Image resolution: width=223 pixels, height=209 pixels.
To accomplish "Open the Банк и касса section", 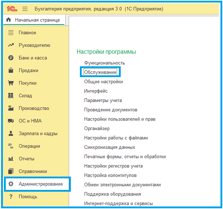I will [33, 58].
